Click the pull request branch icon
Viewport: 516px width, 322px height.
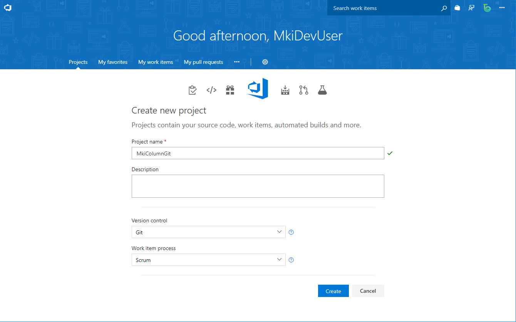click(x=304, y=90)
